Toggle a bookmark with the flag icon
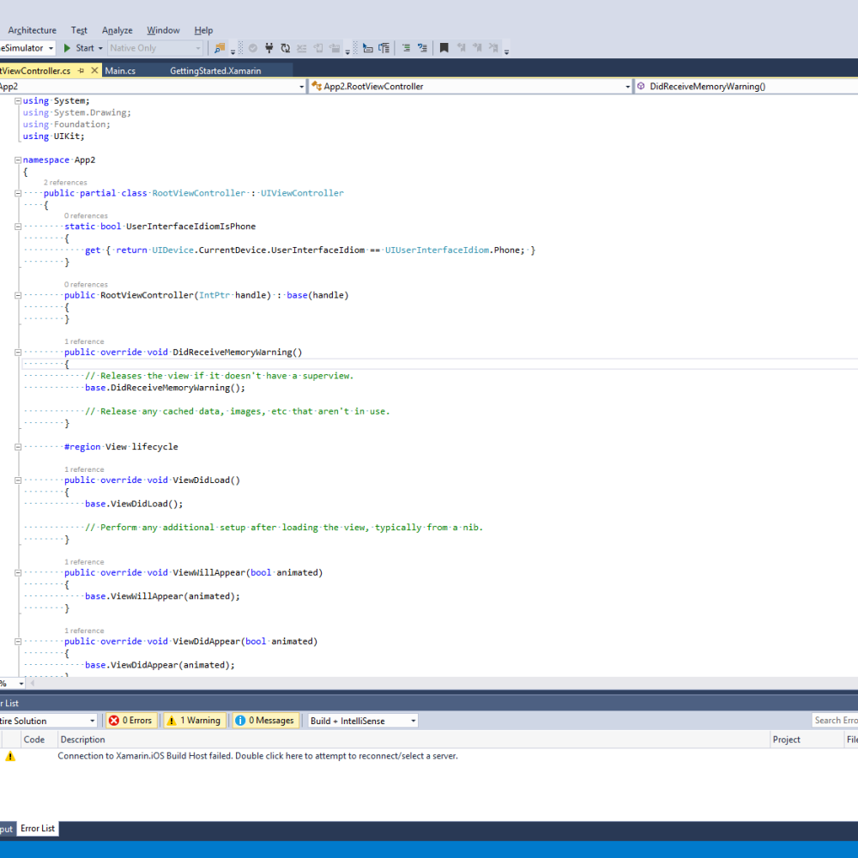This screenshot has width=858, height=858. coord(444,47)
